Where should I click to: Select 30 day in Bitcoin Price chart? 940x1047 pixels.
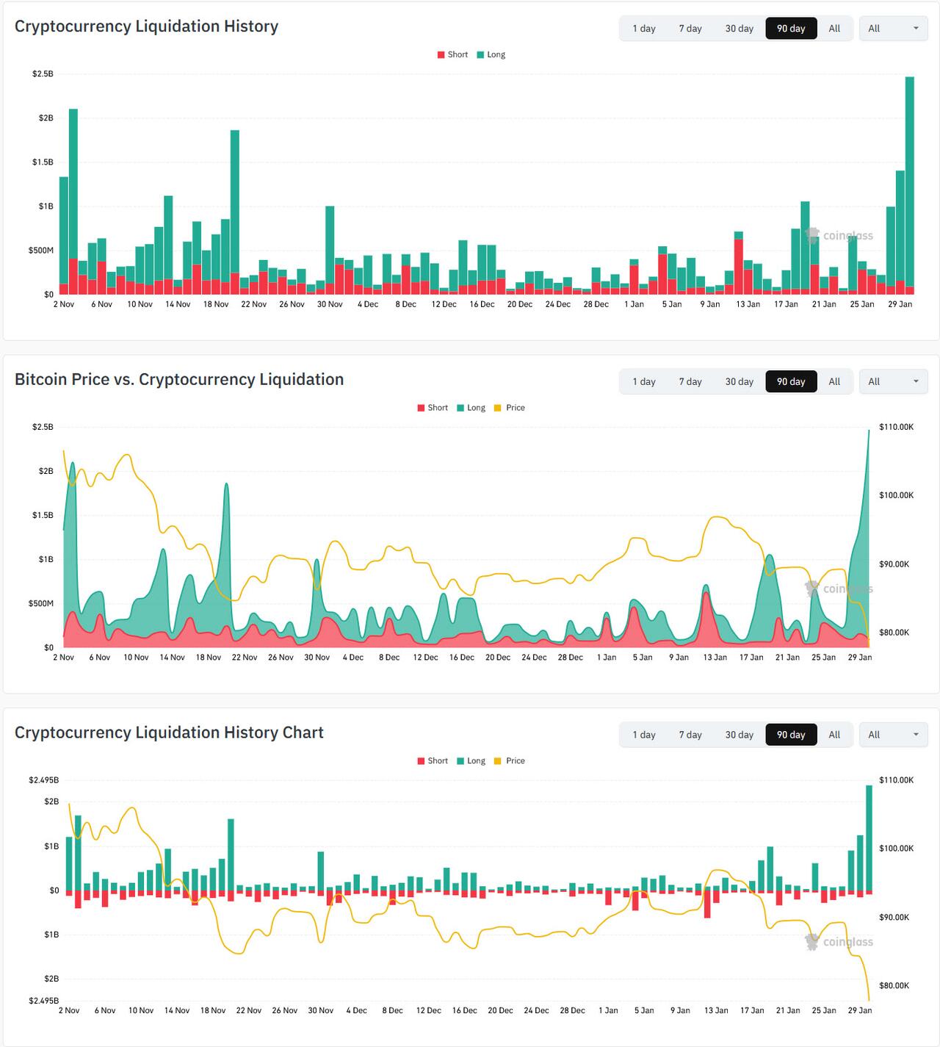(x=740, y=381)
